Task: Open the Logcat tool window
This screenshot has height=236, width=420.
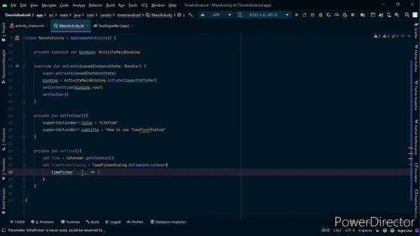Action: [x=113, y=222]
